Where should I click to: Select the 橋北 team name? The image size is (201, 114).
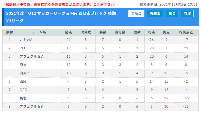[23, 98]
